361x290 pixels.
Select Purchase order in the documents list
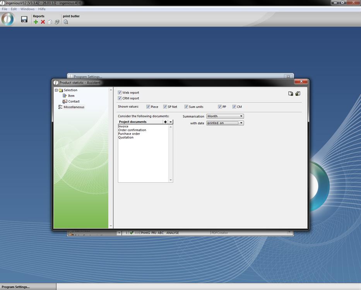coord(129,134)
